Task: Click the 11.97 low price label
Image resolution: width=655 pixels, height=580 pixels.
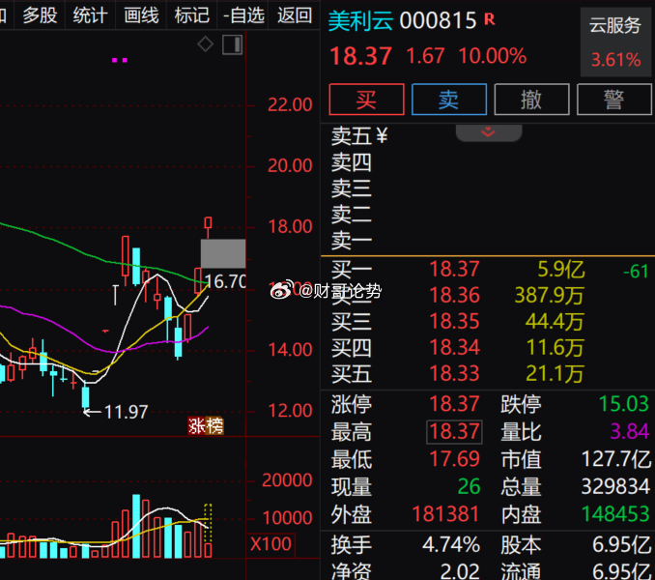Action: pyautogui.click(x=126, y=412)
